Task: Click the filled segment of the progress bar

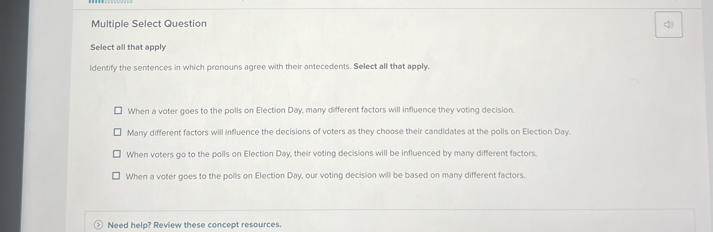Action: click(96, 2)
